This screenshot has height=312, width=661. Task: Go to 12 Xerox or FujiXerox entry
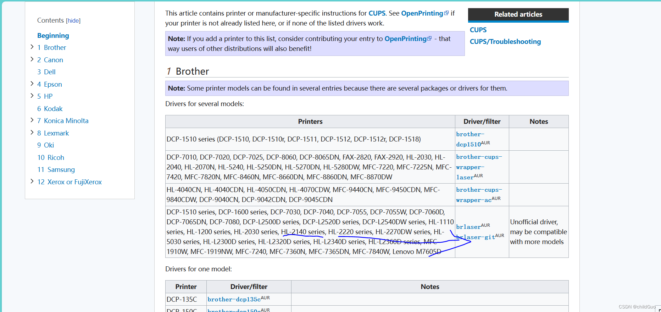tap(70, 182)
